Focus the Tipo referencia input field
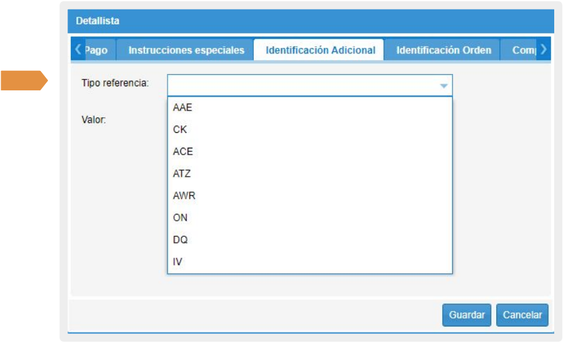Viewport: 563px width, 344px height. click(x=300, y=86)
